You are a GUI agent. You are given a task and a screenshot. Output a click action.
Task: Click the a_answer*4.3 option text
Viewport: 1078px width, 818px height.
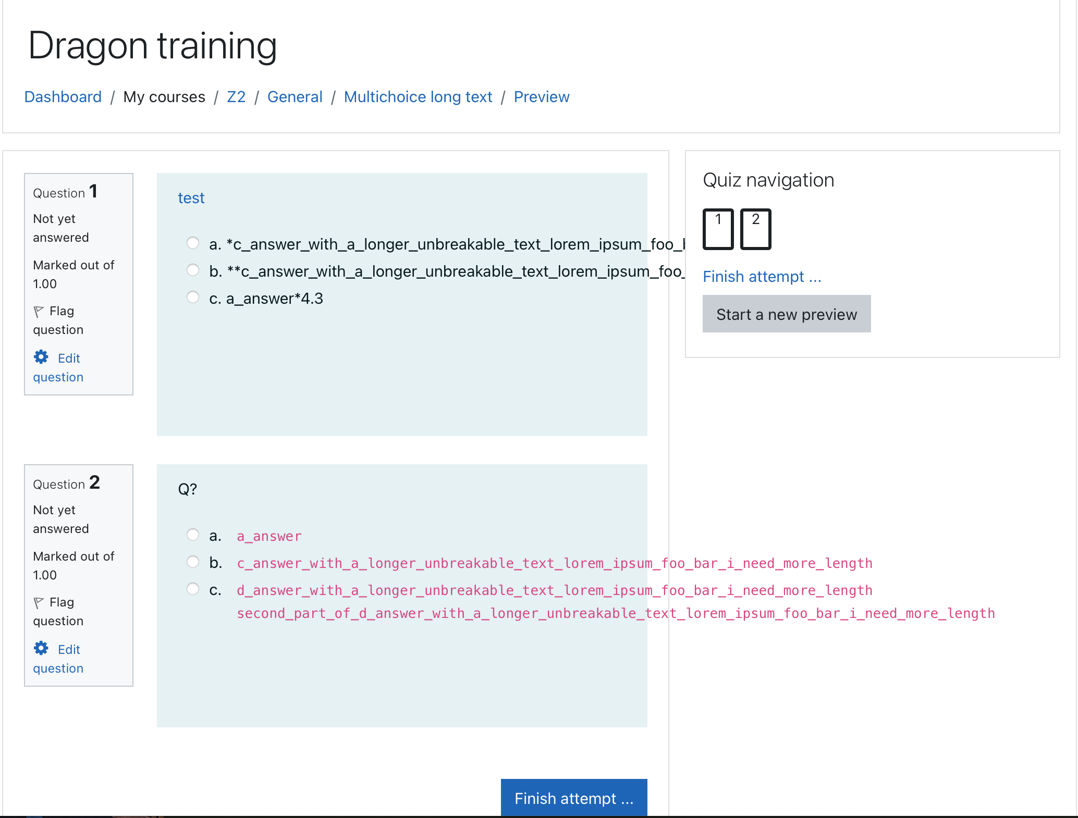[275, 299]
